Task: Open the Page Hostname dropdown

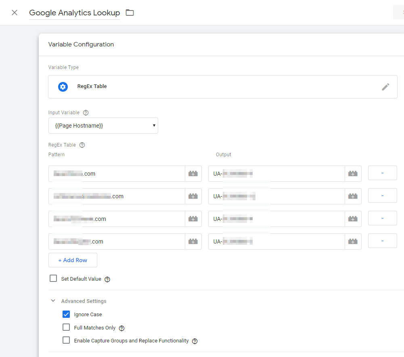Action: pyautogui.click(x=103, y=126)
